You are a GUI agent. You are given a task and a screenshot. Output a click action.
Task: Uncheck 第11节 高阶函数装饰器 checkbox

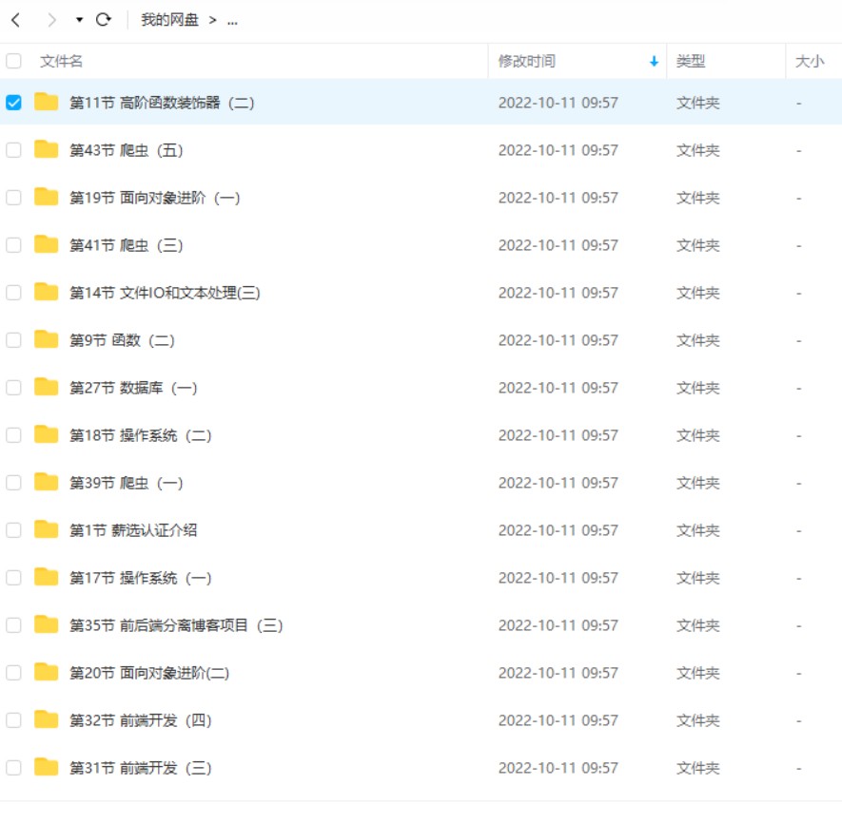tap(13, 103)
